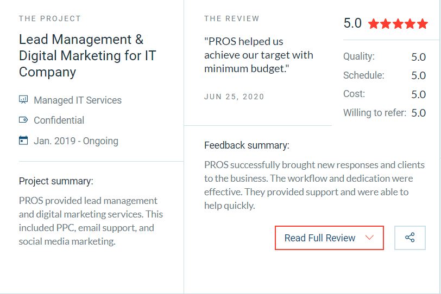Click the chevron arrow on Read Full Review
Viewport: 441px width, 294px height.
point(370,238)
